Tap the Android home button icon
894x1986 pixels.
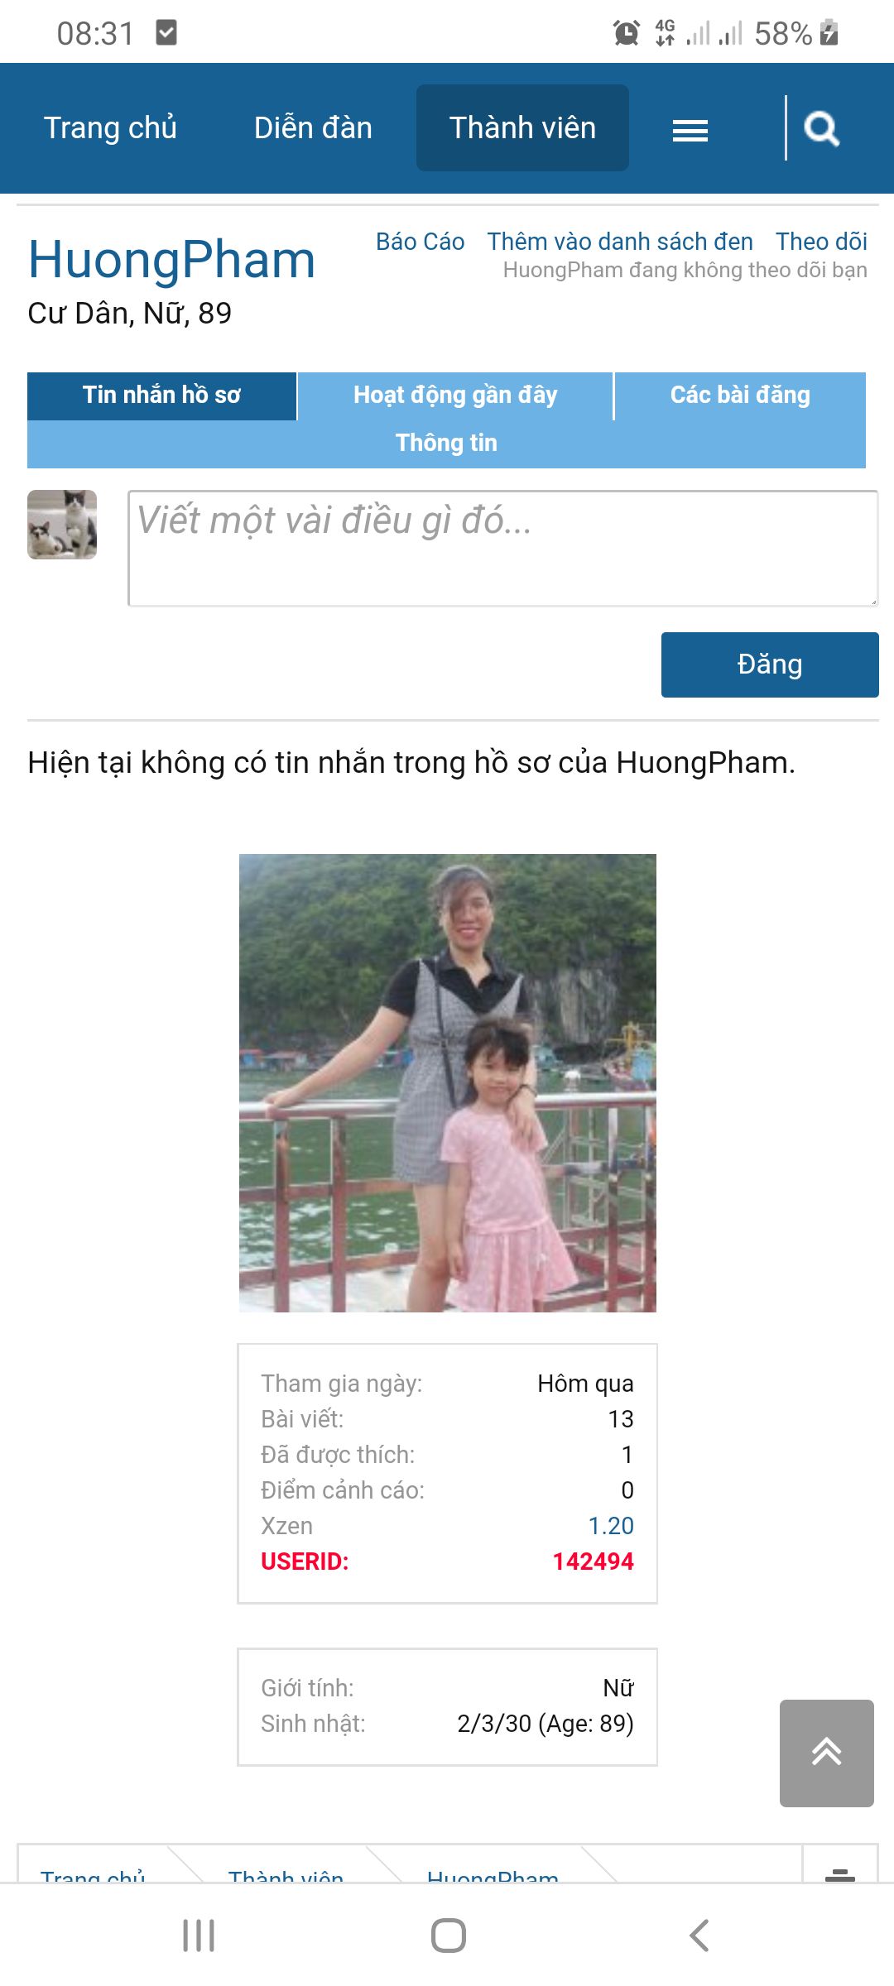coord(448,1936)
